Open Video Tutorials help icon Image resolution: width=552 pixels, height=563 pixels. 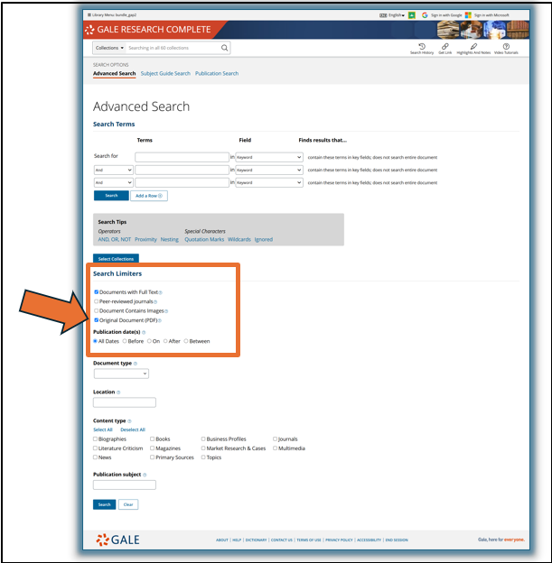(x=506, y=46)
